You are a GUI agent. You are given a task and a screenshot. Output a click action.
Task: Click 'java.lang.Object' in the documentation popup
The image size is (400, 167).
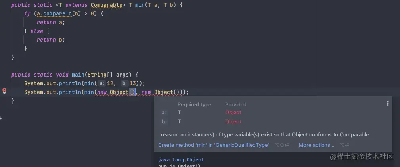pyautogui.click(x=181, y=160)
